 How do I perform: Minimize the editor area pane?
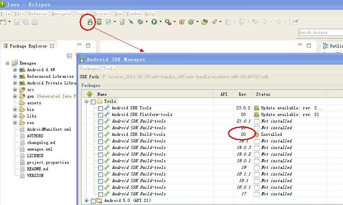point(299,44)
